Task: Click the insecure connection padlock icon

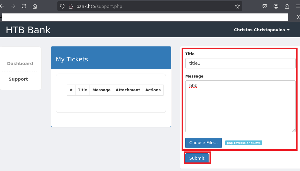Action: (71, 6)
